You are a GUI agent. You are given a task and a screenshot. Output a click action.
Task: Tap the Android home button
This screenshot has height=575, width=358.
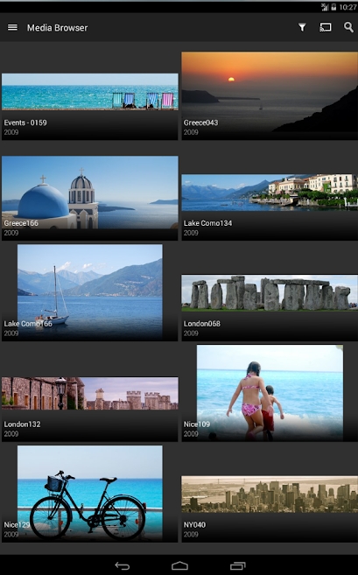coord(179,565)
